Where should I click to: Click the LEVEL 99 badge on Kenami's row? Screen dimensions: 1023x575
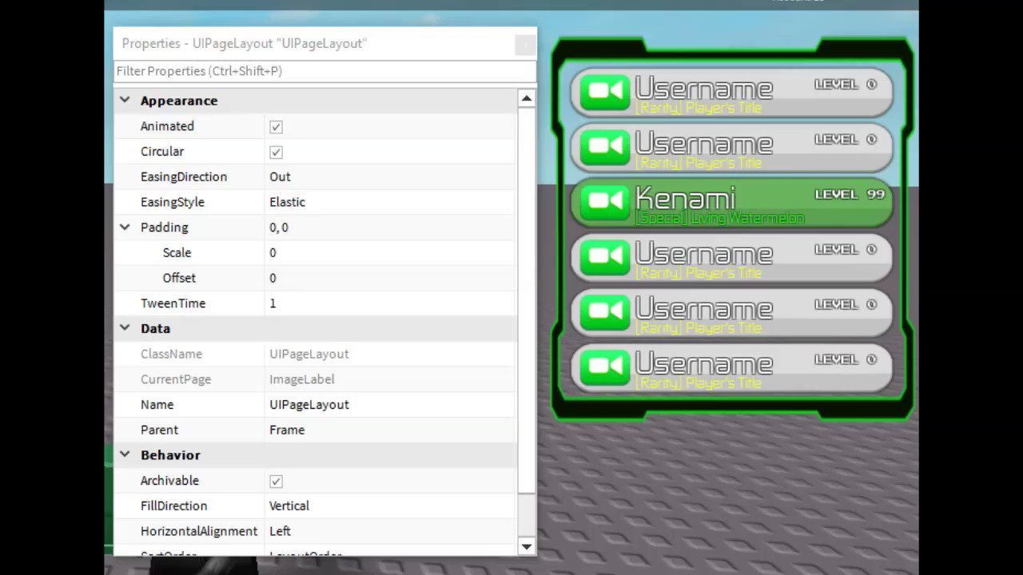850,193
